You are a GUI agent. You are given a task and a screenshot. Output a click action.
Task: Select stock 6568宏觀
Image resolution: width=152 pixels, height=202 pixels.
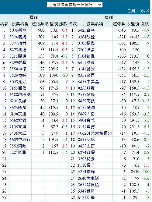18,121
